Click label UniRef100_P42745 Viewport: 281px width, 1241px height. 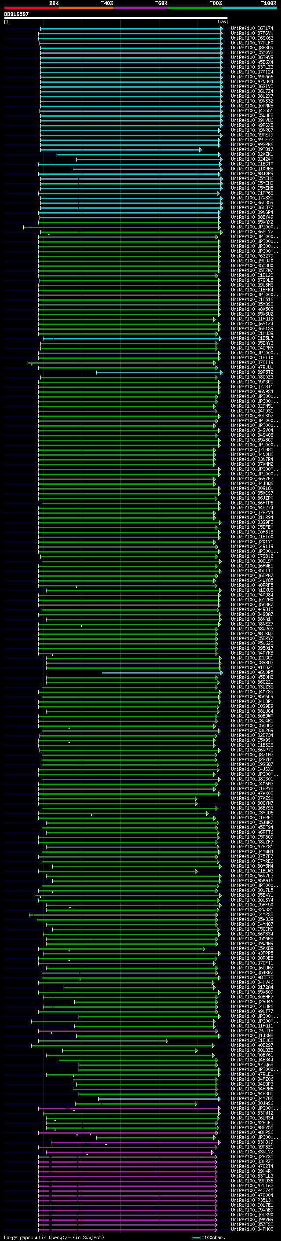(x=252, y=1190)
